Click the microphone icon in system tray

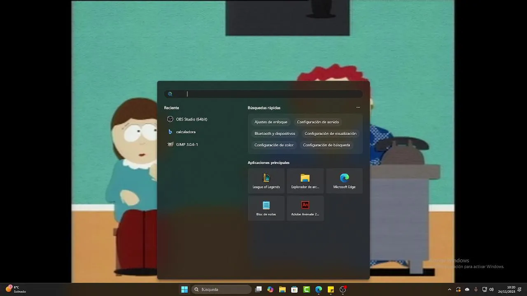point(476,289)
